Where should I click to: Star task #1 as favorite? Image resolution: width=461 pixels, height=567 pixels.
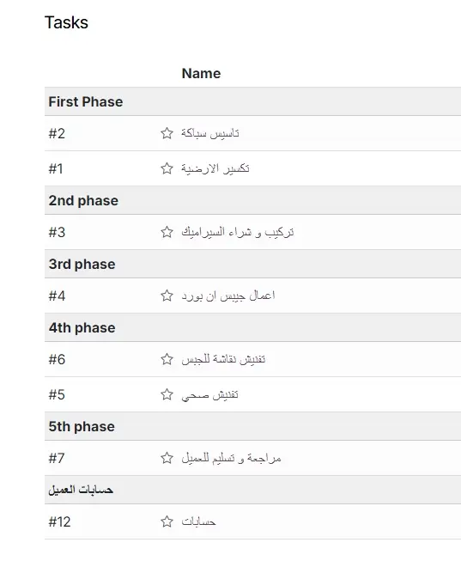167,168
